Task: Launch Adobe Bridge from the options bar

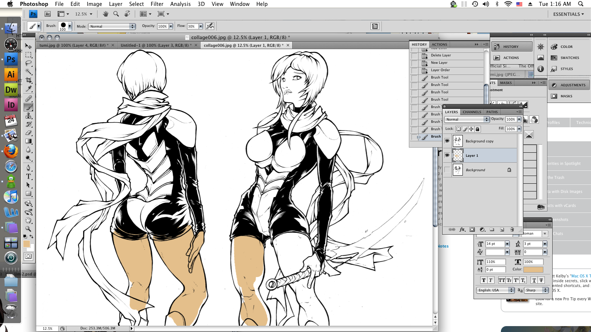Action: pos(48,14)
